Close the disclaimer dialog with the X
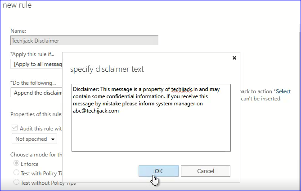This screenshot has height=191, width=301. (234, 58)
